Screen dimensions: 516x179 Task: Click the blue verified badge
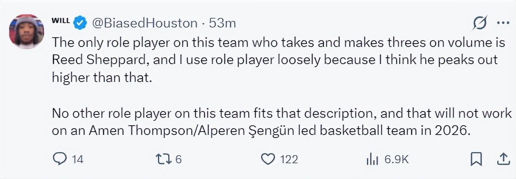(80, 23)
